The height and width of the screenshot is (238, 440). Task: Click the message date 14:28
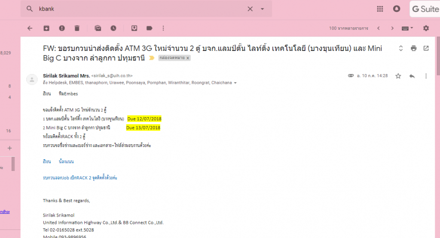[x=373, y=76]
